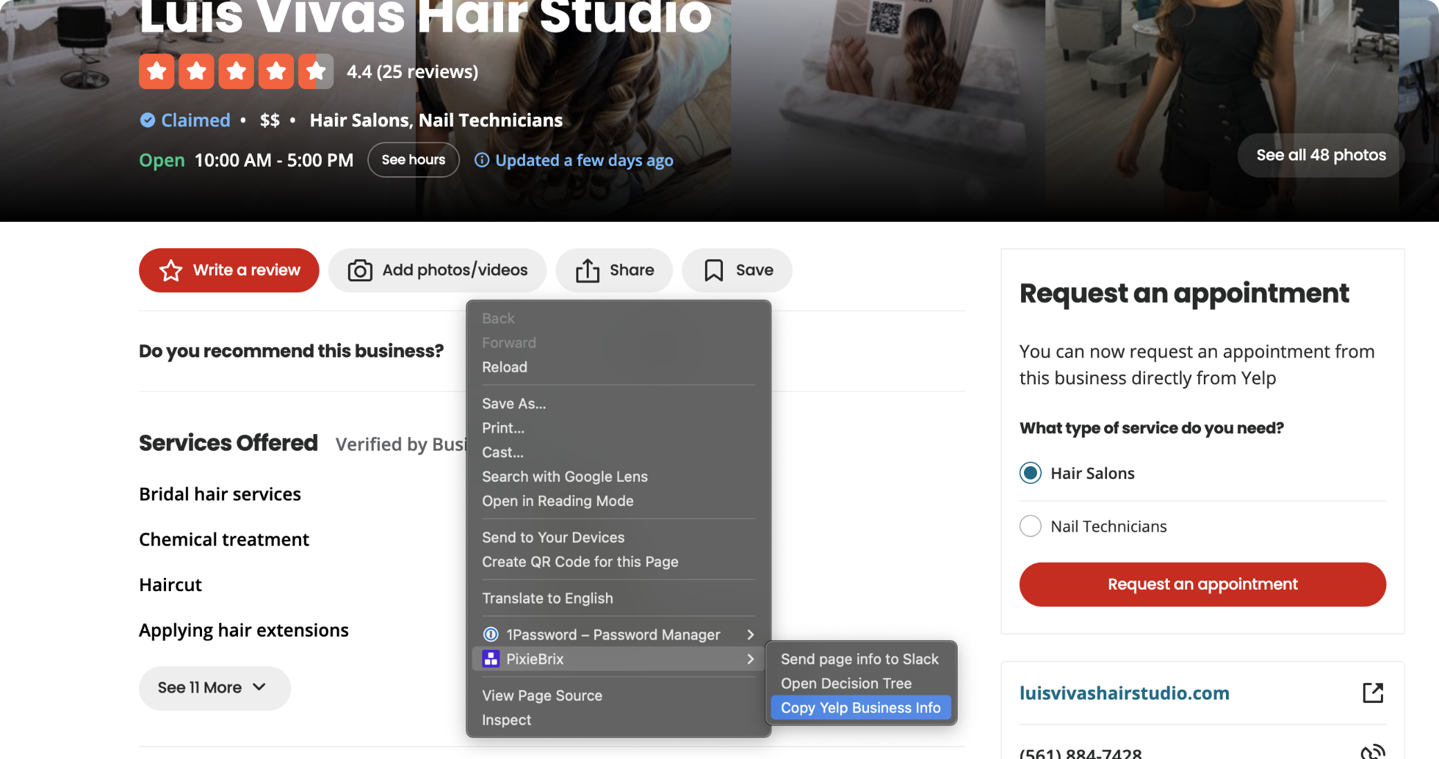The image size is (1439, 759).
Task: Choose Copy Yelp Business Info
Action: [860, 708]
